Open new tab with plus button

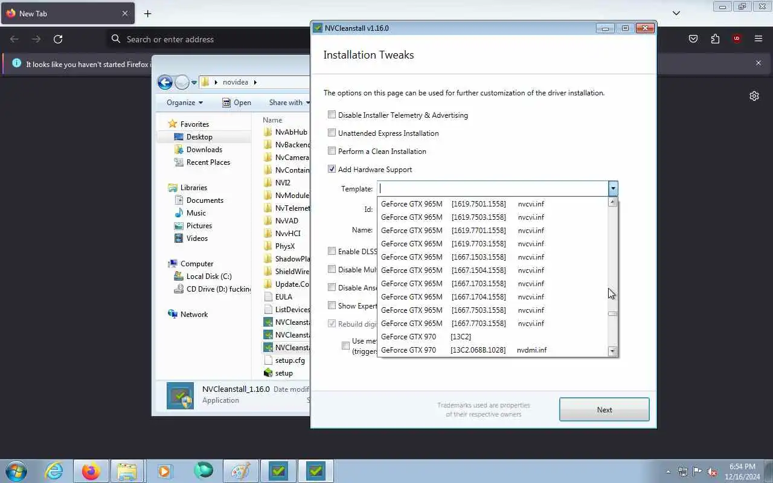click(147, 13)
